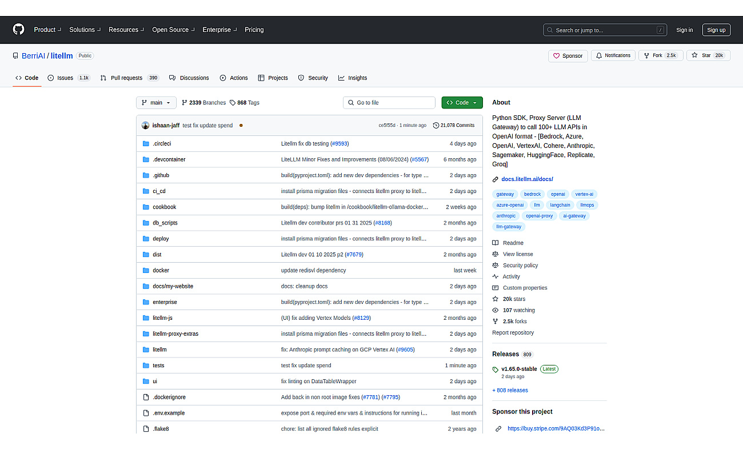Switch to the Projects tab
Viewport: 743px width, 450px height.
(273, 78)
